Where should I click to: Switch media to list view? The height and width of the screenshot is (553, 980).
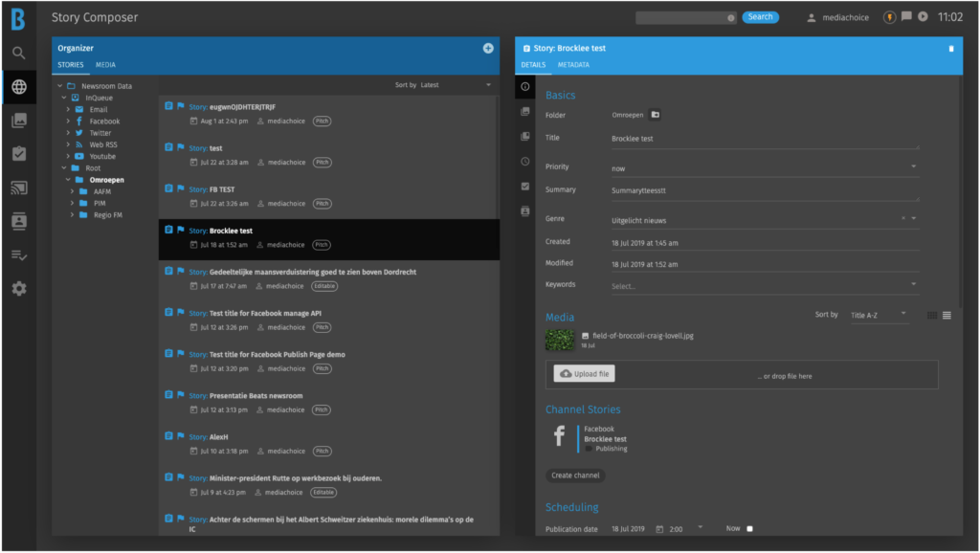pos(947,316)
